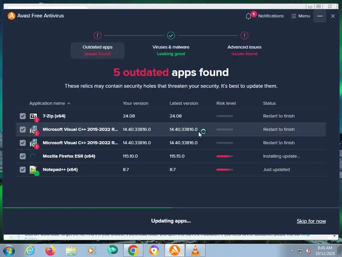Open VLC media player from taskbar
The width and height of the screenshot is (342, 257).
(195, 250)
